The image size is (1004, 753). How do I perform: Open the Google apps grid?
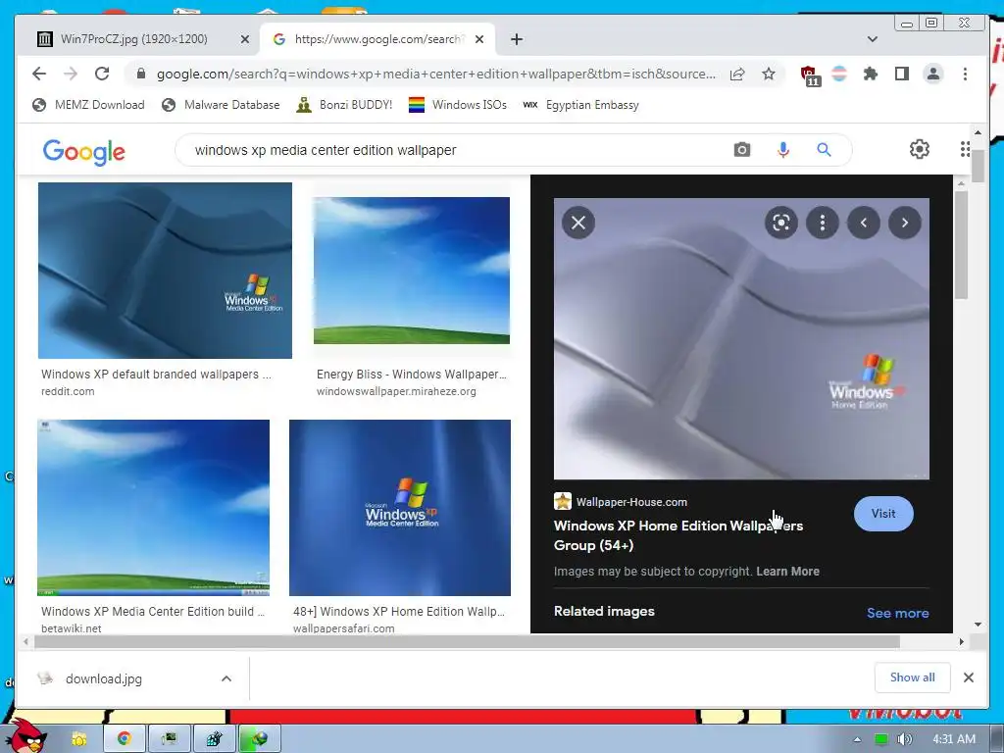[965, 149]
